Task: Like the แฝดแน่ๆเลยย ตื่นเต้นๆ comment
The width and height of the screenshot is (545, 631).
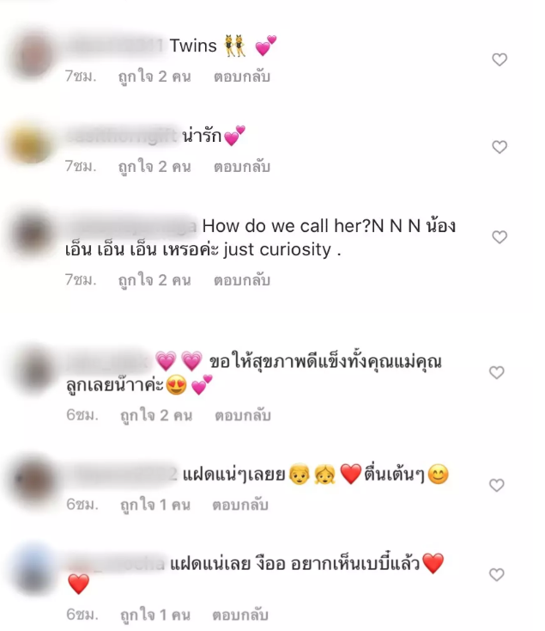Action: point(497,486)
